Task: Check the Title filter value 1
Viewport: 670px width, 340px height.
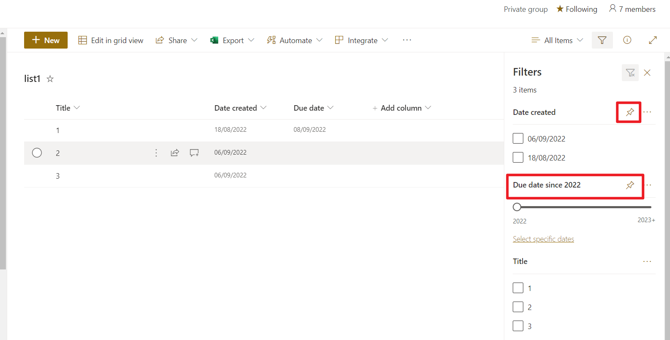Action: [518, 288]
